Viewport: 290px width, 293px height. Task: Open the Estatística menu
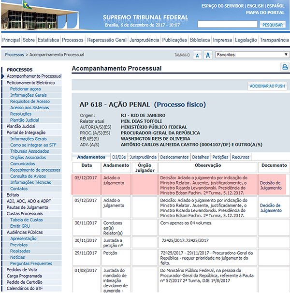point(48,40)
